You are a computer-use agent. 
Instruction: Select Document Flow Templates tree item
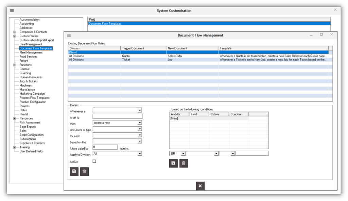[x=36, y=48]
